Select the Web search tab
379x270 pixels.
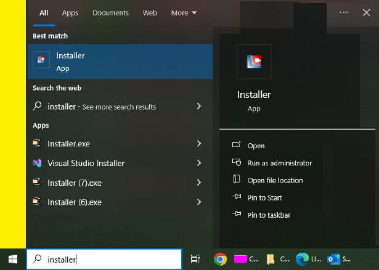click(150, 12)
